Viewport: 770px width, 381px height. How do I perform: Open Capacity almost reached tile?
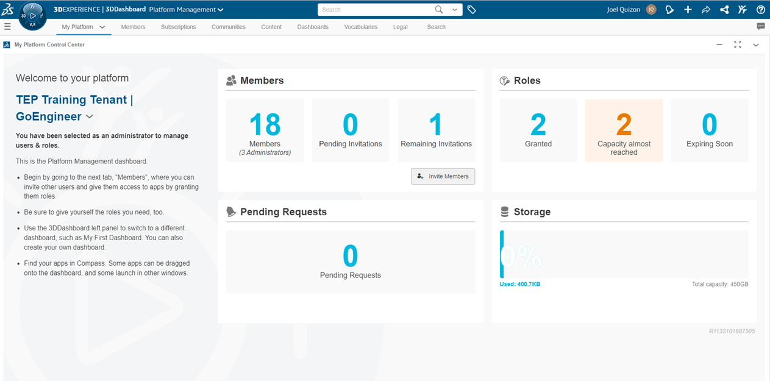tap(624, 130)
